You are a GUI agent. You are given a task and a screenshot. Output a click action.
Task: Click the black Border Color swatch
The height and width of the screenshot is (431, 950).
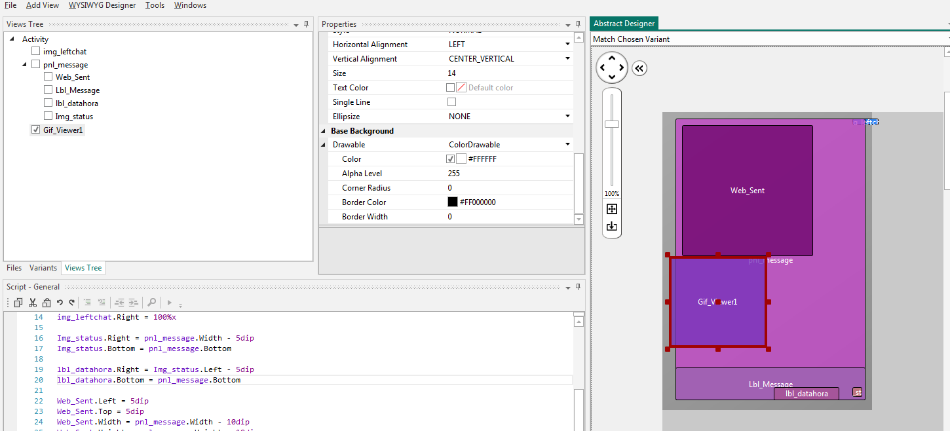pyautogui.click(x=453, y=202)
